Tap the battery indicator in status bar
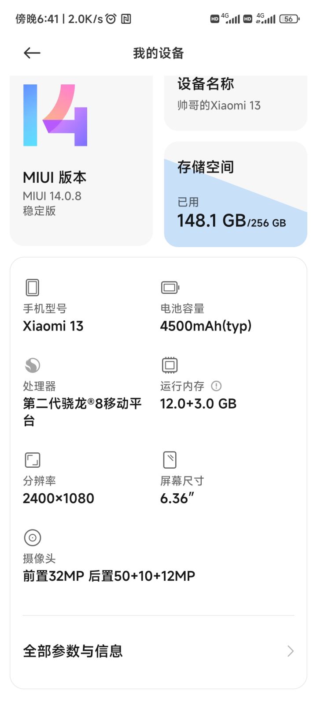The image size is (317, 706). click(x=289, y=19)
